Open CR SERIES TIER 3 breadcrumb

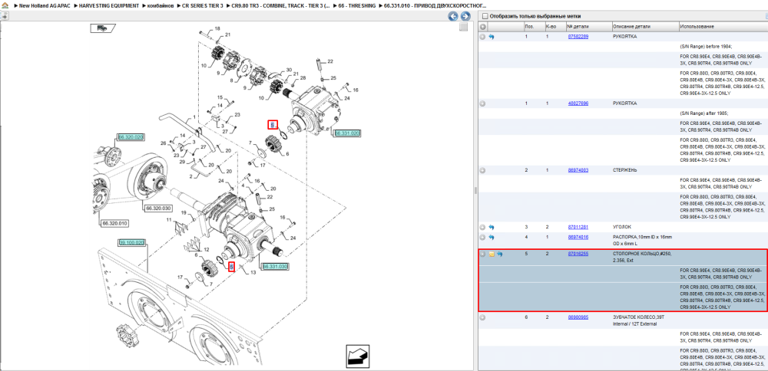[x=202, y=5]
